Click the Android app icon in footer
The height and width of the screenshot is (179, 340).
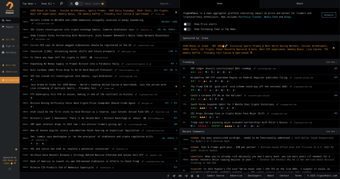coord(198,176)
